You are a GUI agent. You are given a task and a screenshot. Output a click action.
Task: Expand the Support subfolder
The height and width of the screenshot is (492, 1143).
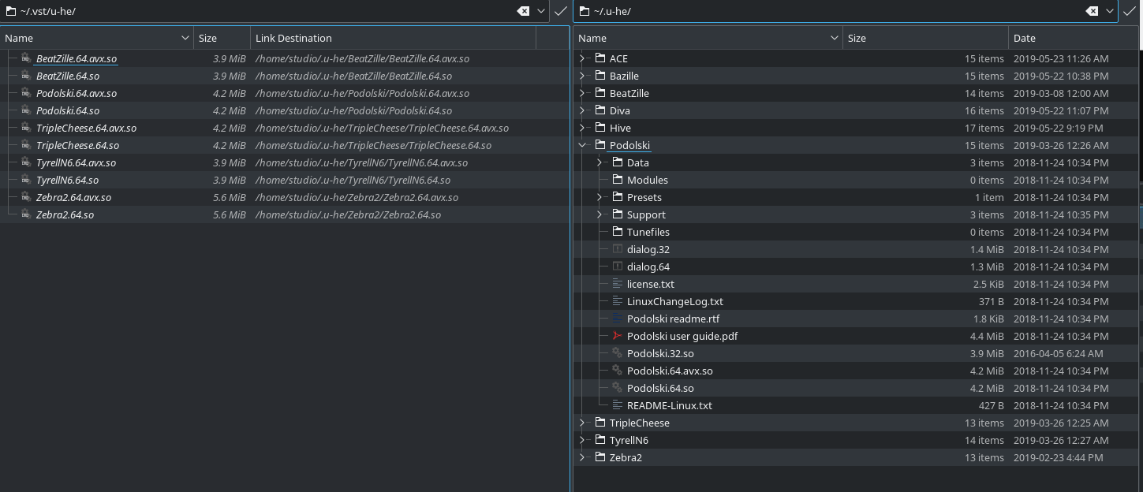coord(600,214)
